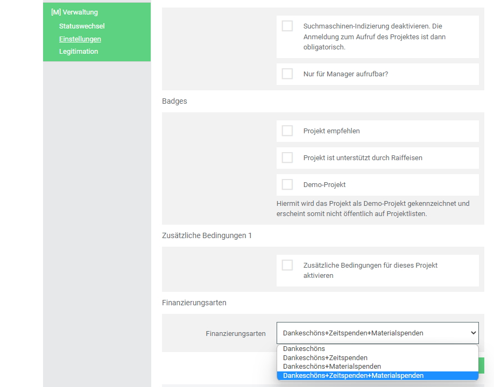Click the Finanzierungsarten dropdown arrow

click(473, 333)
